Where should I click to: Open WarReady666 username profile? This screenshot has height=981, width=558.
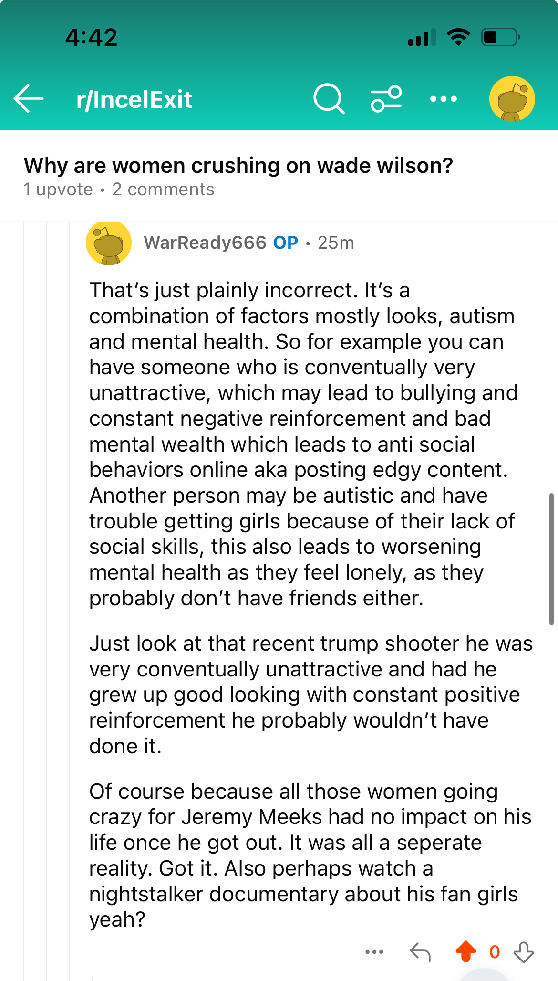(x=205, y=243)
